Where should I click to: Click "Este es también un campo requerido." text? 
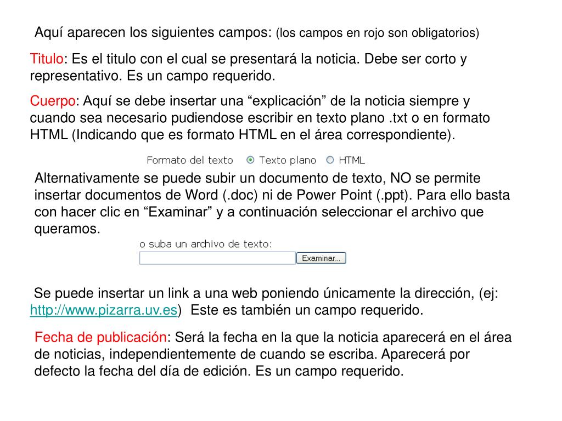click(307, 310)
